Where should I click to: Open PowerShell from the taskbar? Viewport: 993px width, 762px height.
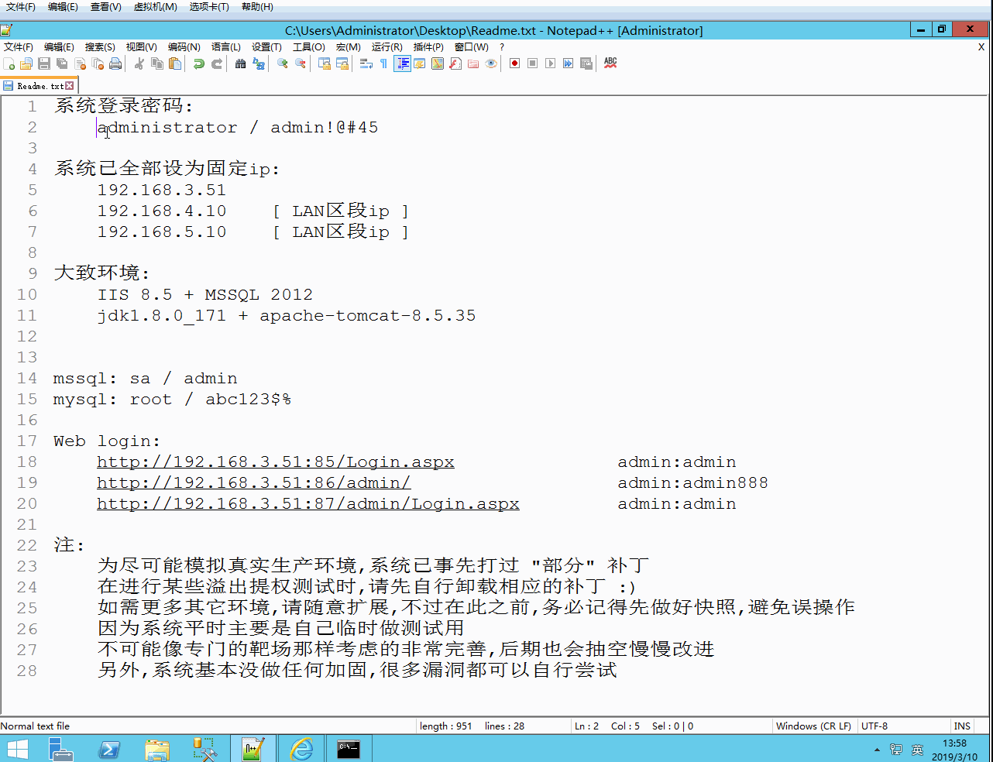coord(109,749)
